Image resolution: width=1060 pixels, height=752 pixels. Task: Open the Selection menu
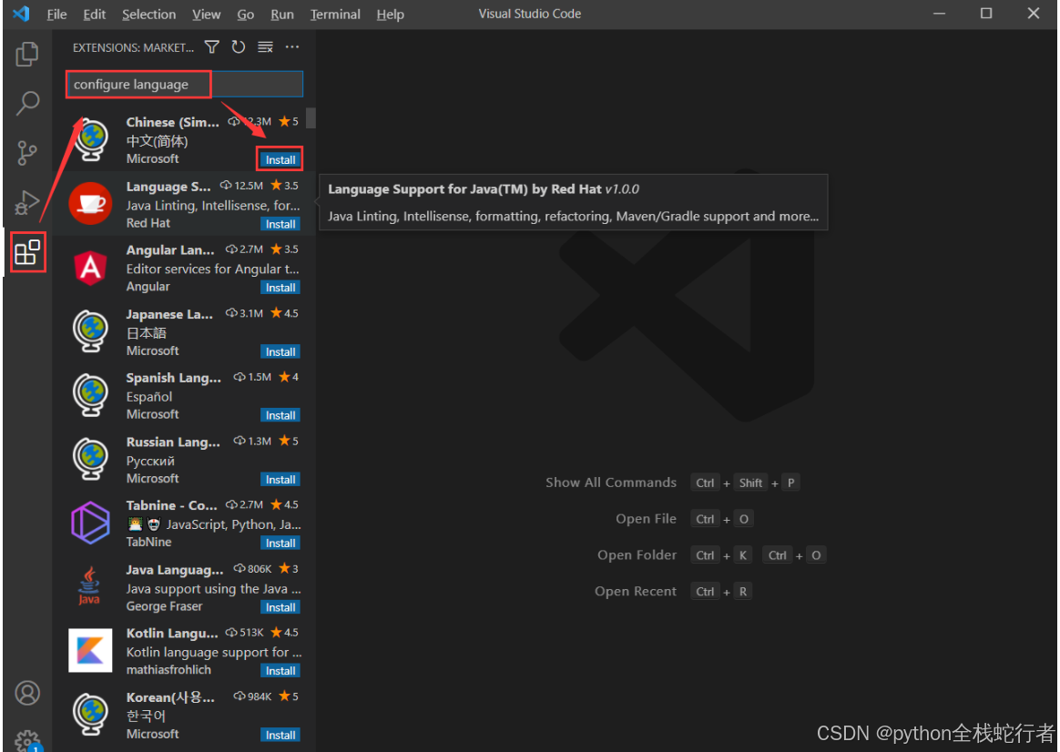[148, 15]
